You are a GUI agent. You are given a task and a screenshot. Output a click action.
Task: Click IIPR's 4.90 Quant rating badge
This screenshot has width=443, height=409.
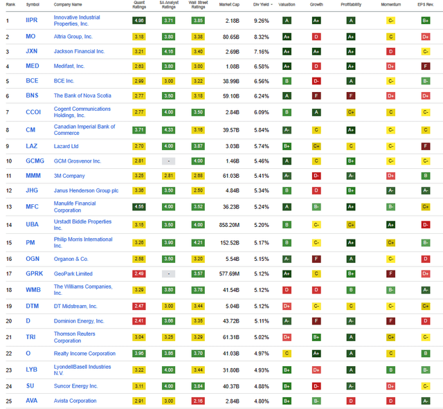pos(139,21)
